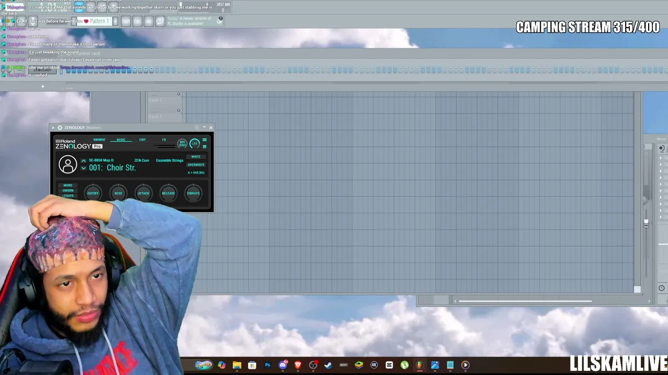
Task: Click the WRITE button
Action: tap(196, 157)
